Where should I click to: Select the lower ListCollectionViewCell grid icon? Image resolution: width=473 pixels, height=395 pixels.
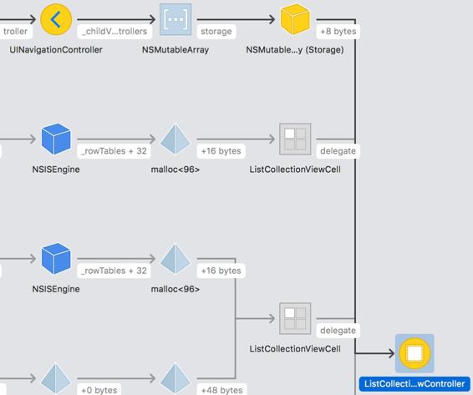pyautogui.click(x=295, y=318)
